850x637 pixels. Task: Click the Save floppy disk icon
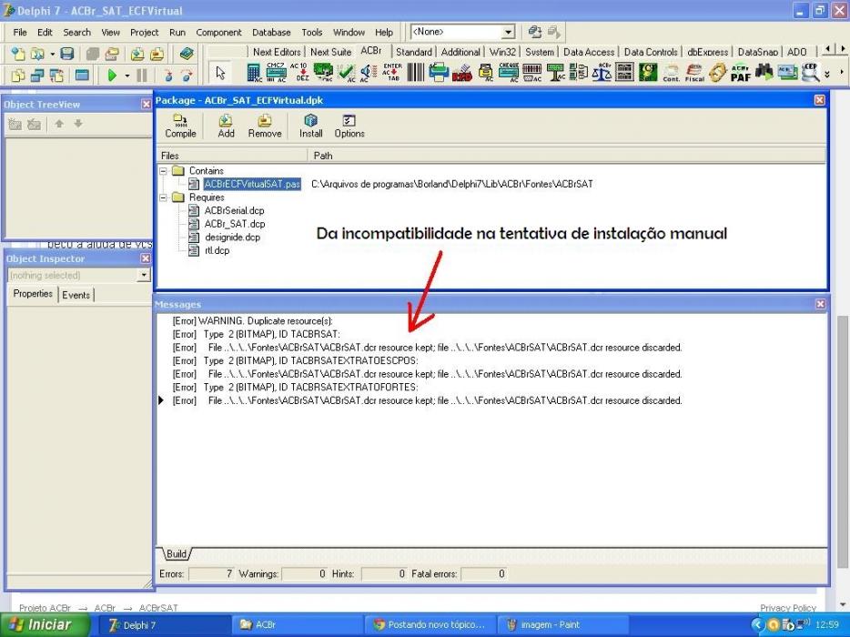coord(66,54)
